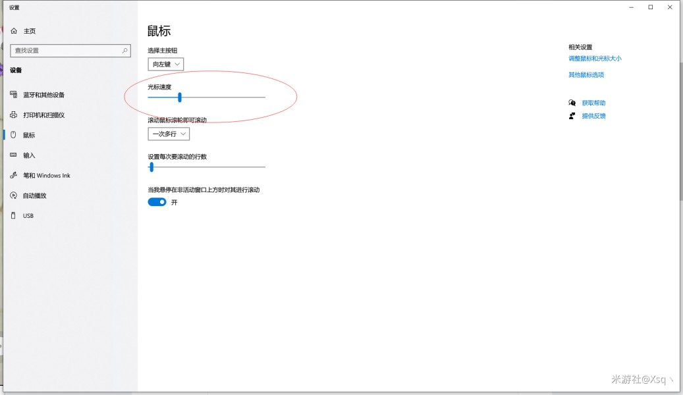
Task: Click the 提供反馈 feedback link
Action: (593, 116)
